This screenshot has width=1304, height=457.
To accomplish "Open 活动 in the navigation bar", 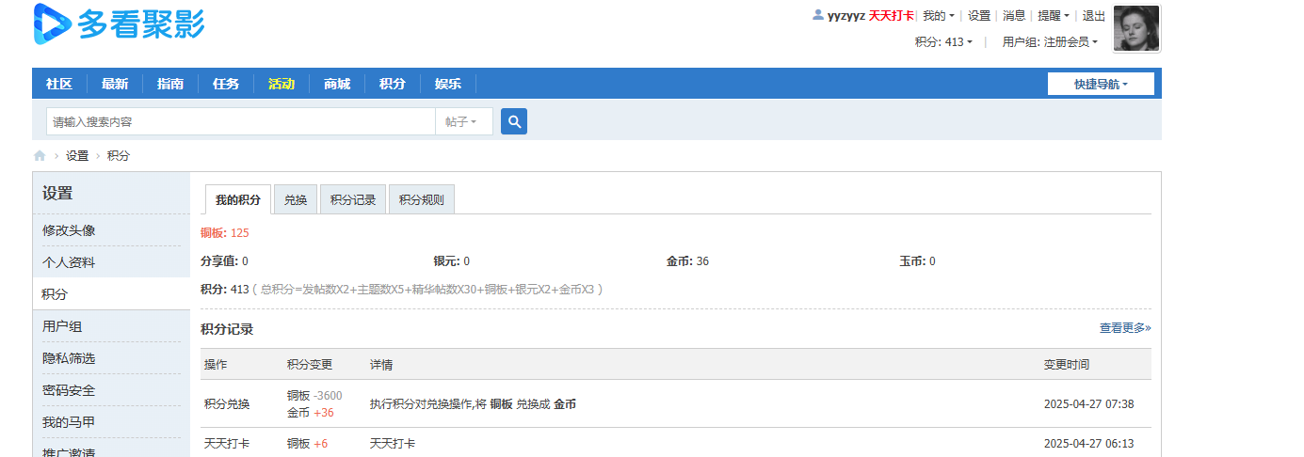I will 281,84.
